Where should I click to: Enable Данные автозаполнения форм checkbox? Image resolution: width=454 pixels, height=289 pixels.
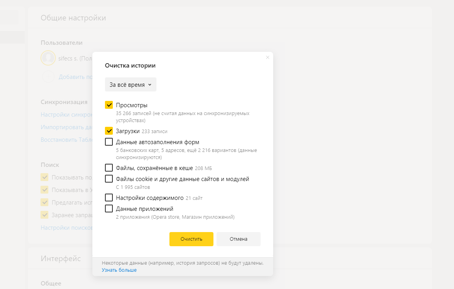point(109,142)
